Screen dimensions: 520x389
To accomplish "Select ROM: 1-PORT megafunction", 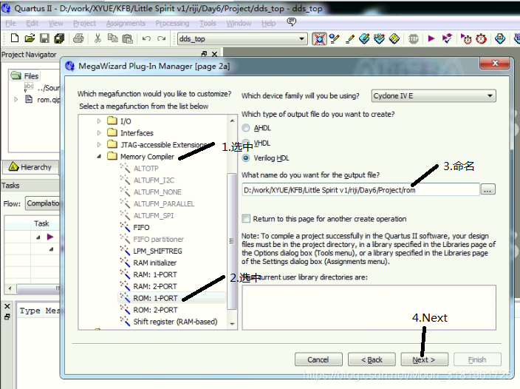I will coord(155,298).
